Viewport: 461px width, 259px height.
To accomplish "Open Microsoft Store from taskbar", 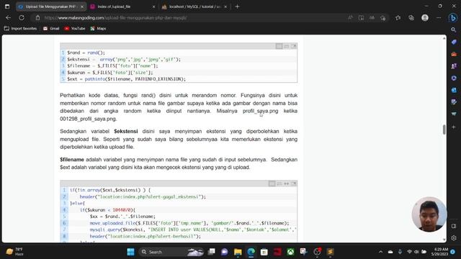I will [264, 252].
